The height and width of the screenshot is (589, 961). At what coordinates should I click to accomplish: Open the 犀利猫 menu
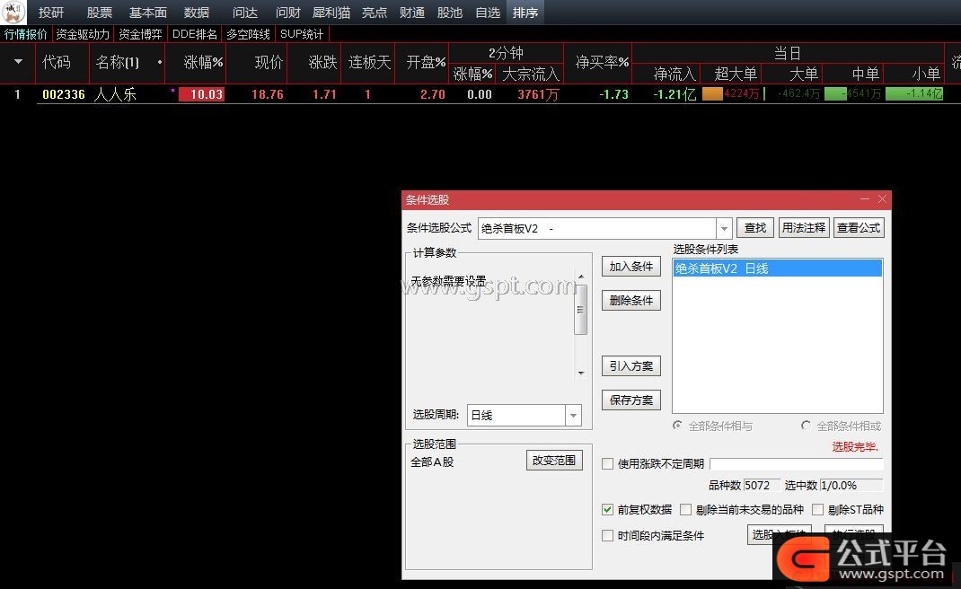point(331,13)
